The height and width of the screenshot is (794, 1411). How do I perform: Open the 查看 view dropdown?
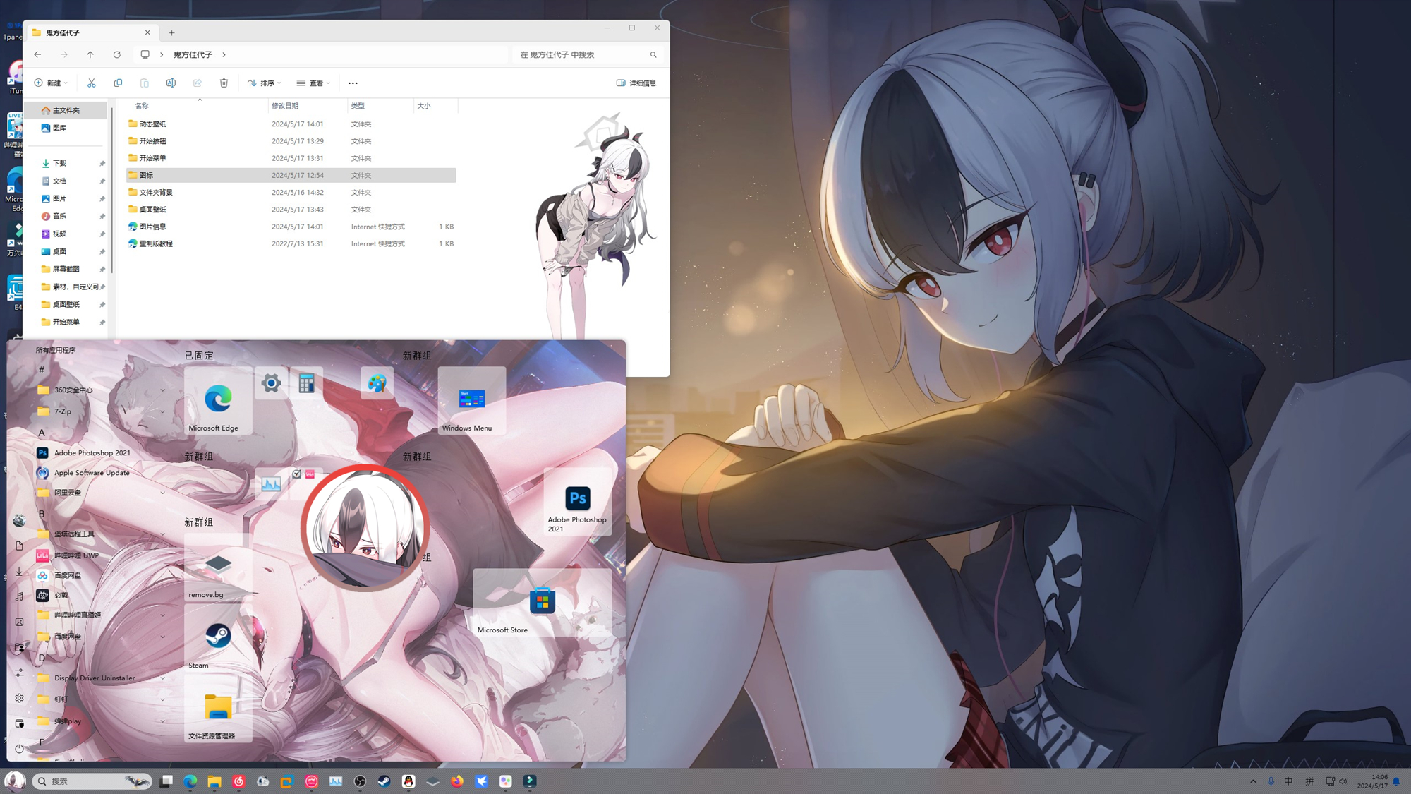click(x=313, y=83)
